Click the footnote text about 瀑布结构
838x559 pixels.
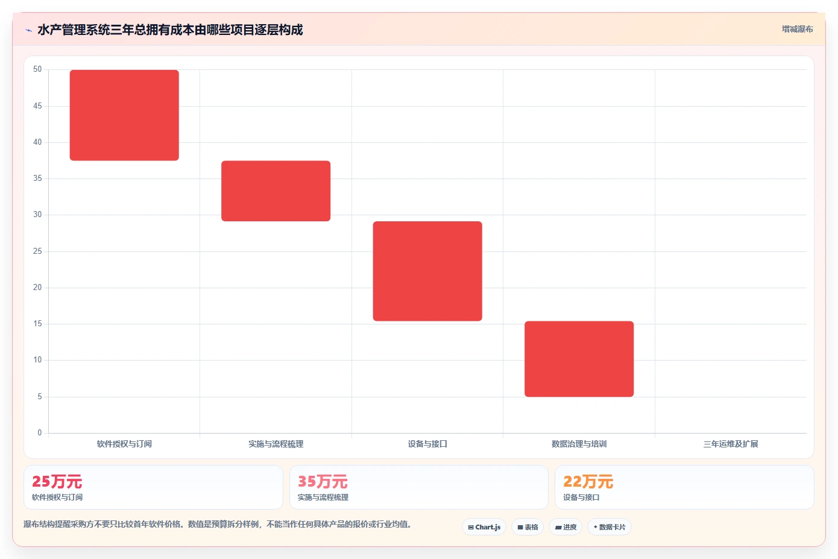coord(218,525)
